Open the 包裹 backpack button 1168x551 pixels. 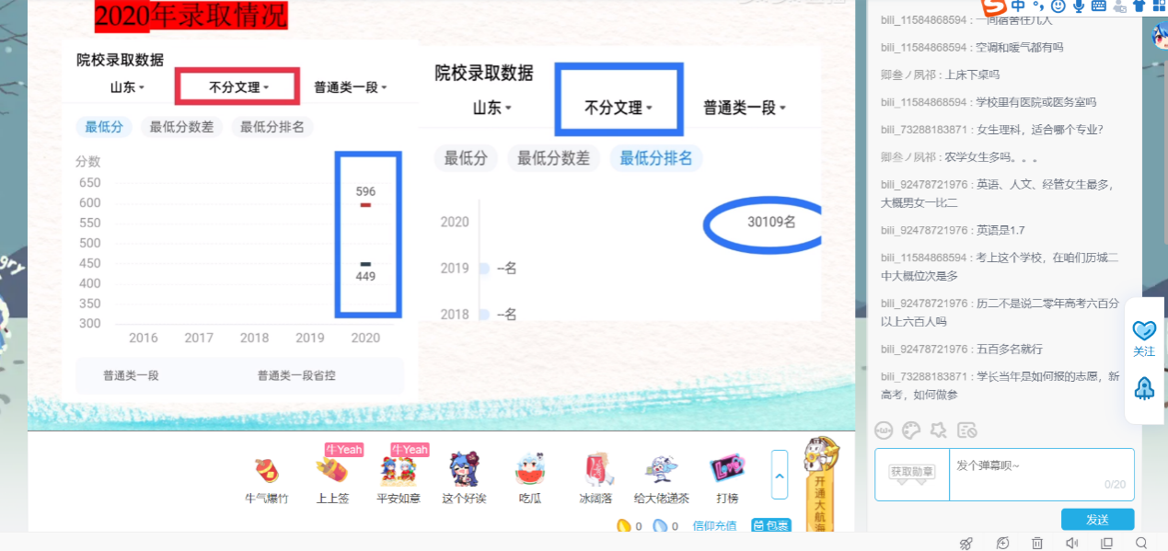(x=771, y=526)
